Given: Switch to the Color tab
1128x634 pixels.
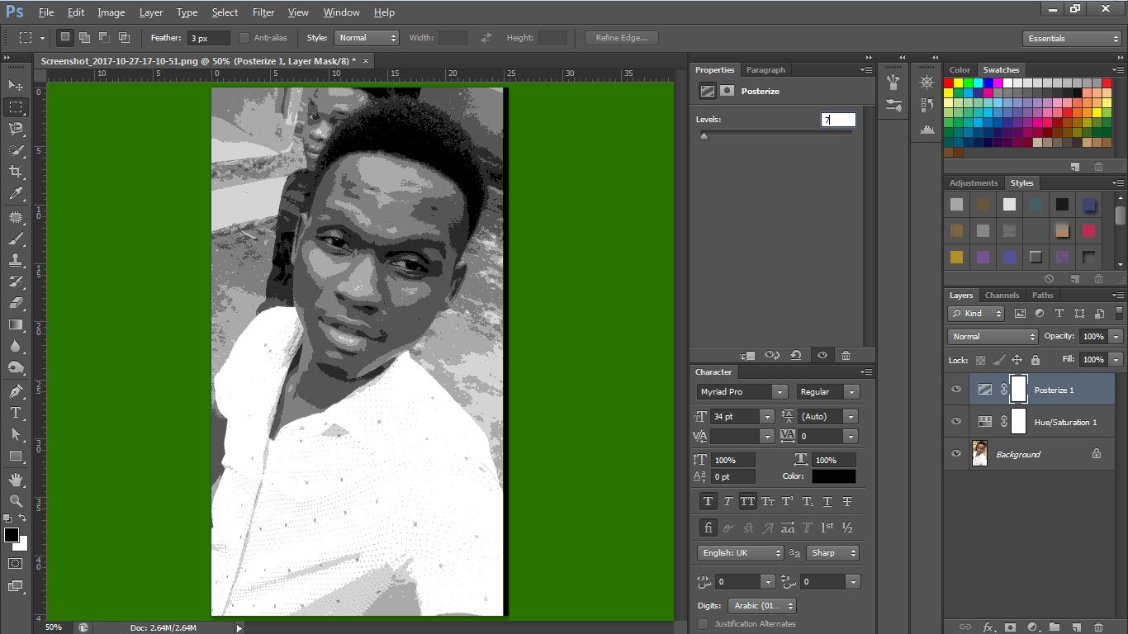Looking at the screenshot, I should [960, 70].
